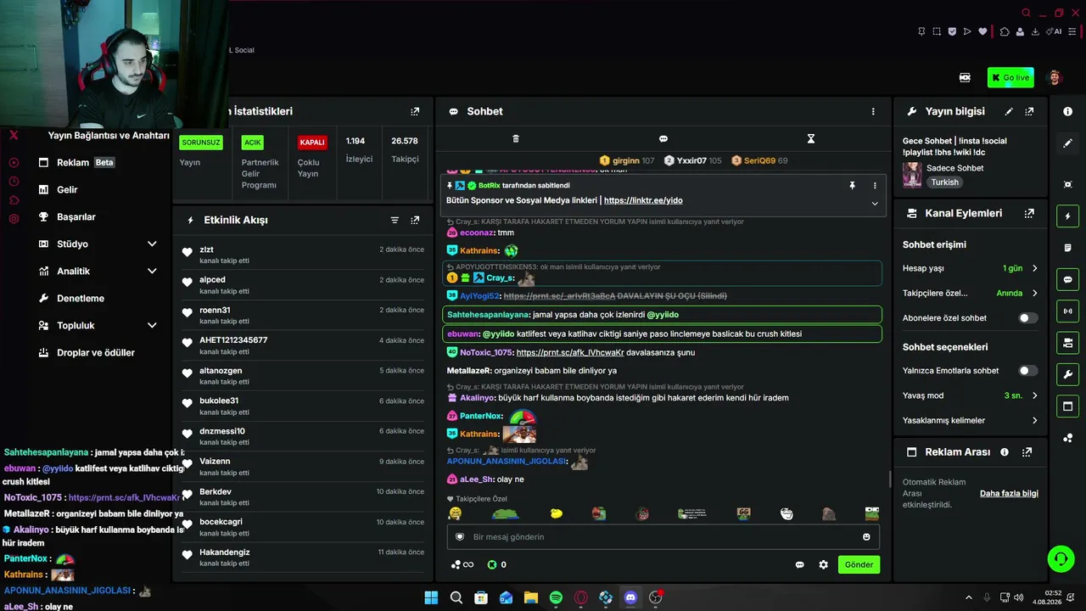Open Başarılar sidebar item
This screenshot has width=1086, height=611.
click(67, 217)
